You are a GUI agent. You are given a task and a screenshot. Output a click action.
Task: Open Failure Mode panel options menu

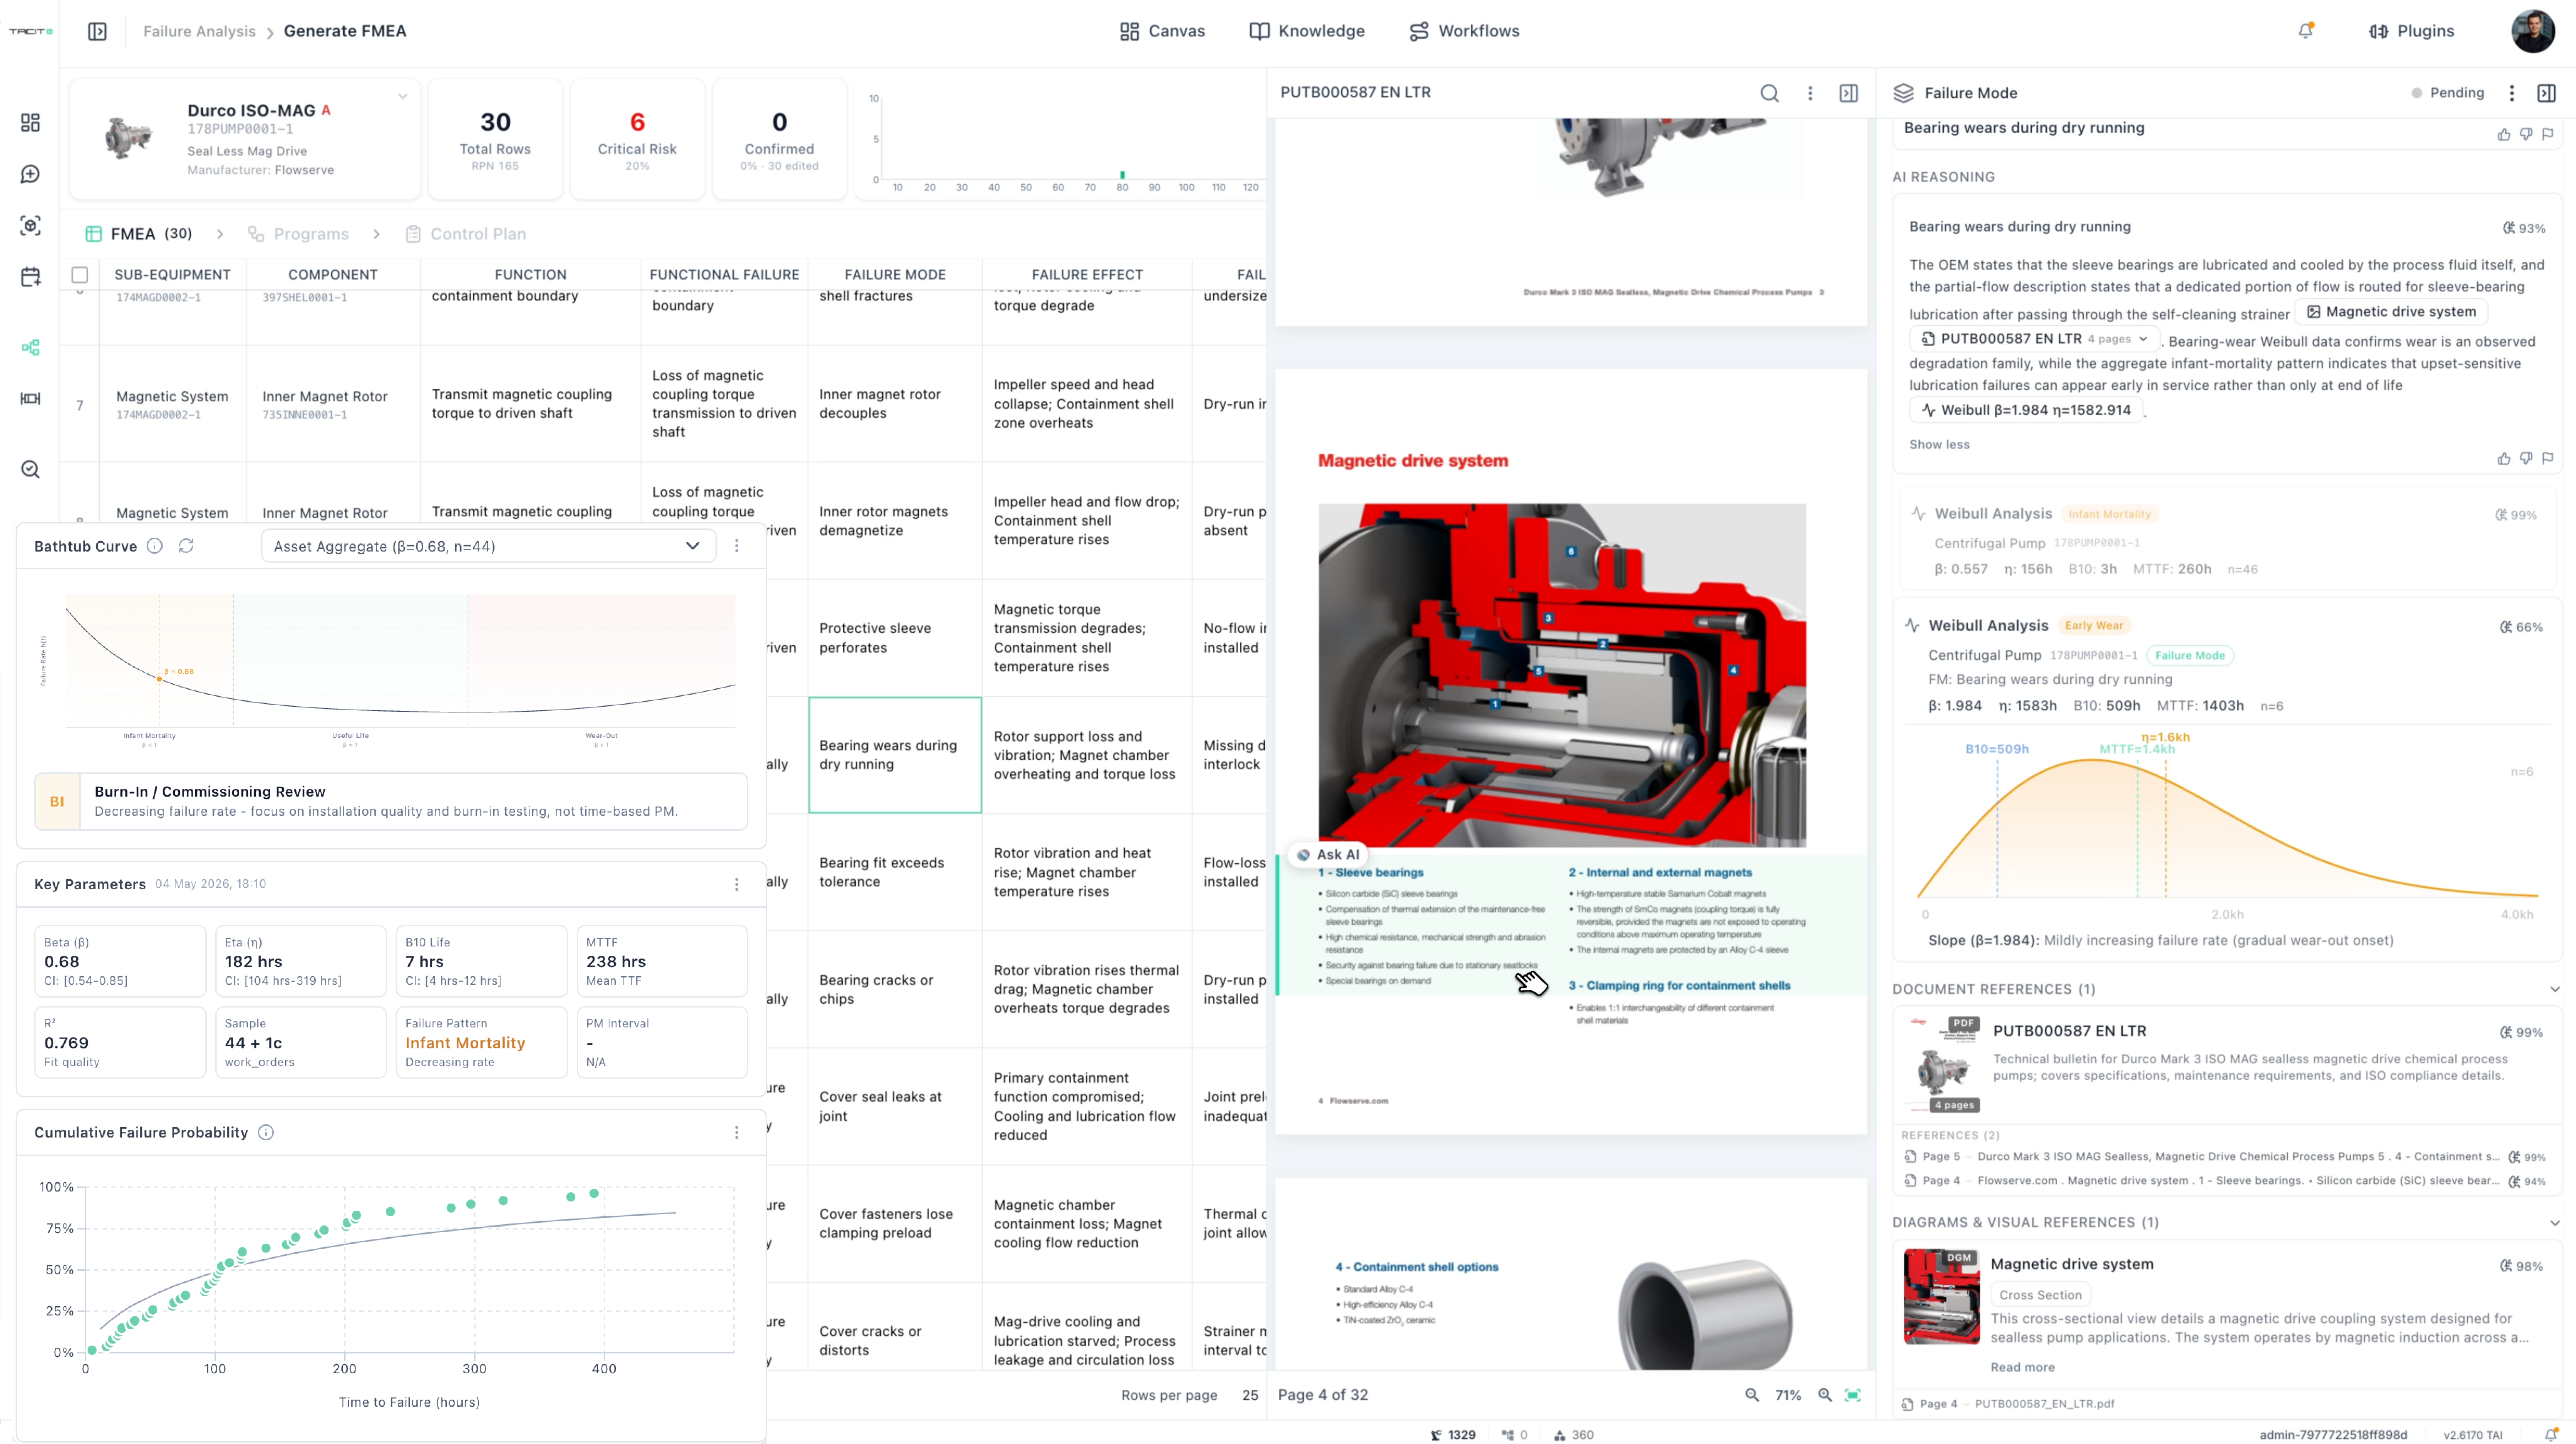[x=2511, y=93]
